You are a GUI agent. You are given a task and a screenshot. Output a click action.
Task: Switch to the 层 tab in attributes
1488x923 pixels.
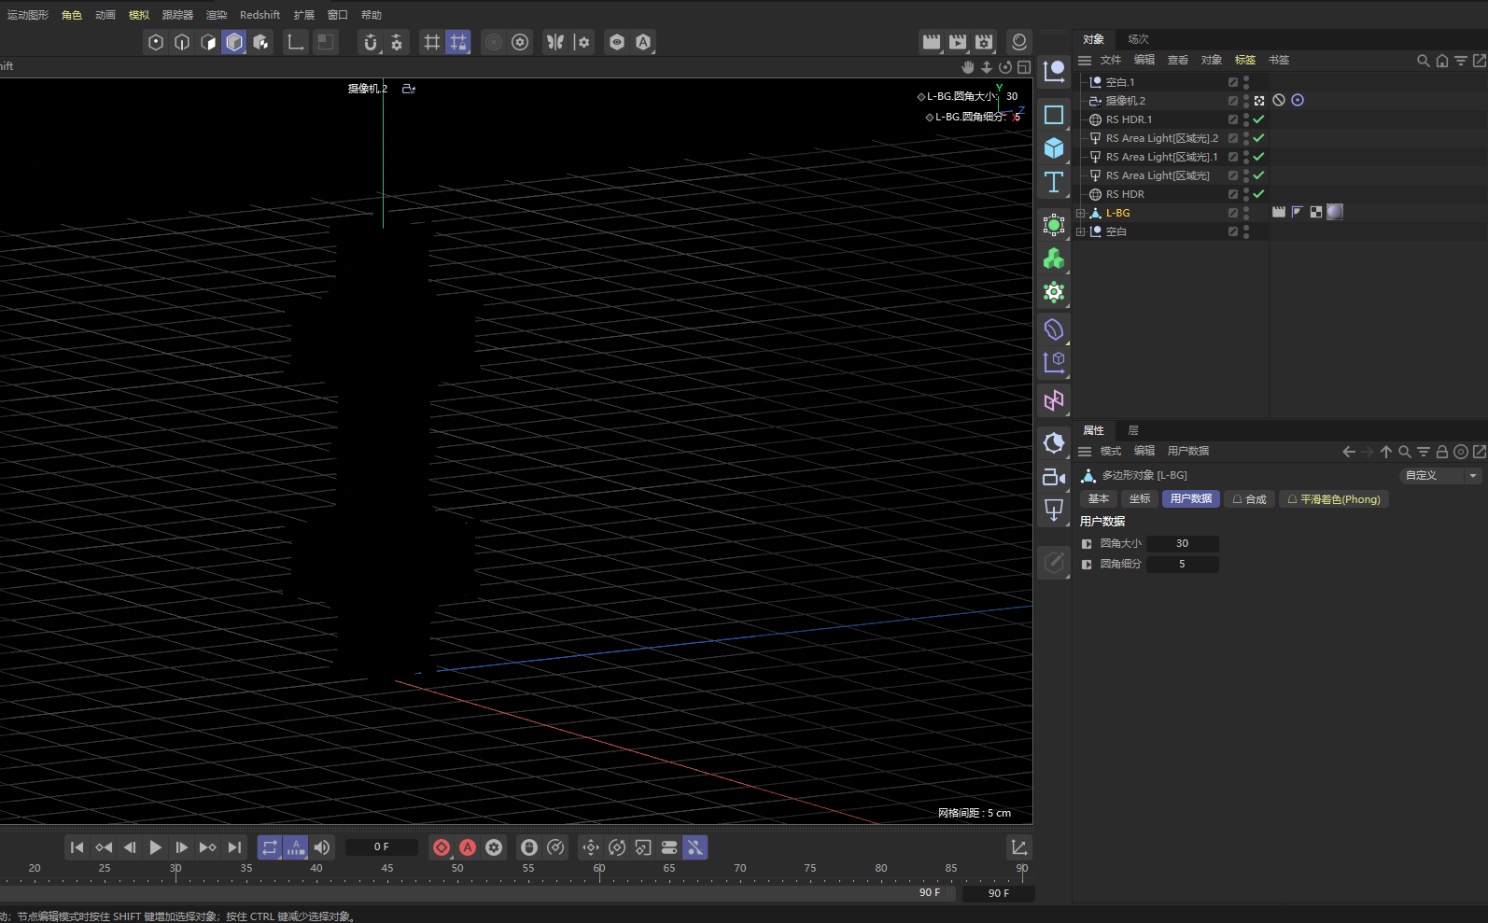coord(1133,430)
